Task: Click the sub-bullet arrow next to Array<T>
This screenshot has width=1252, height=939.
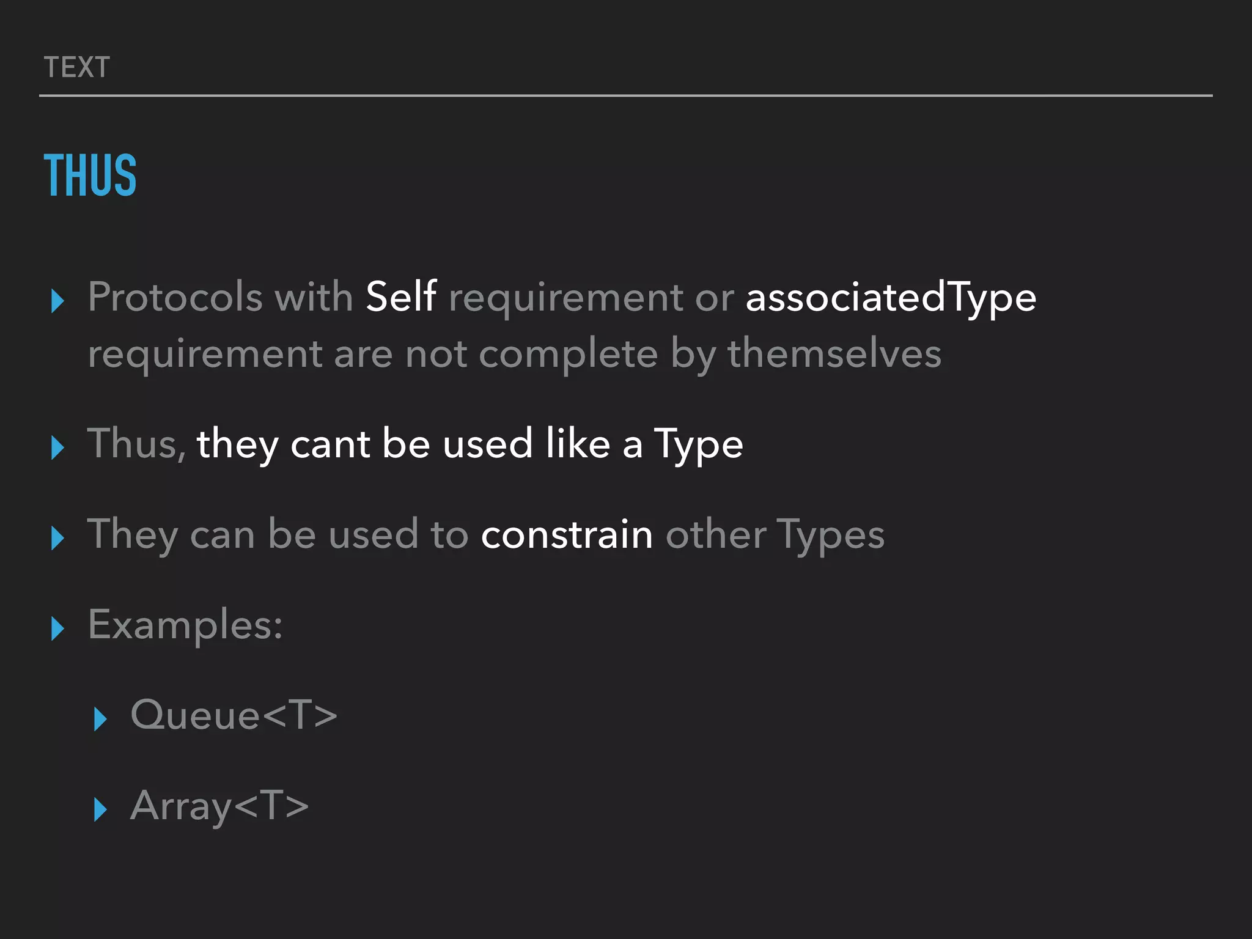Action: point(101,809)
